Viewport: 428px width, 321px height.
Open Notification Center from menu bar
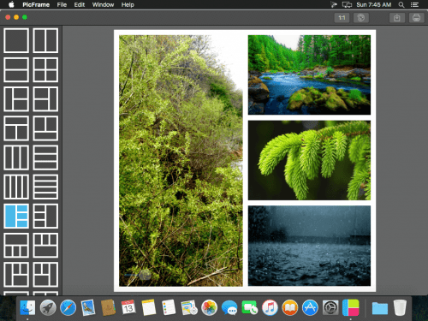tap(414, 4)
